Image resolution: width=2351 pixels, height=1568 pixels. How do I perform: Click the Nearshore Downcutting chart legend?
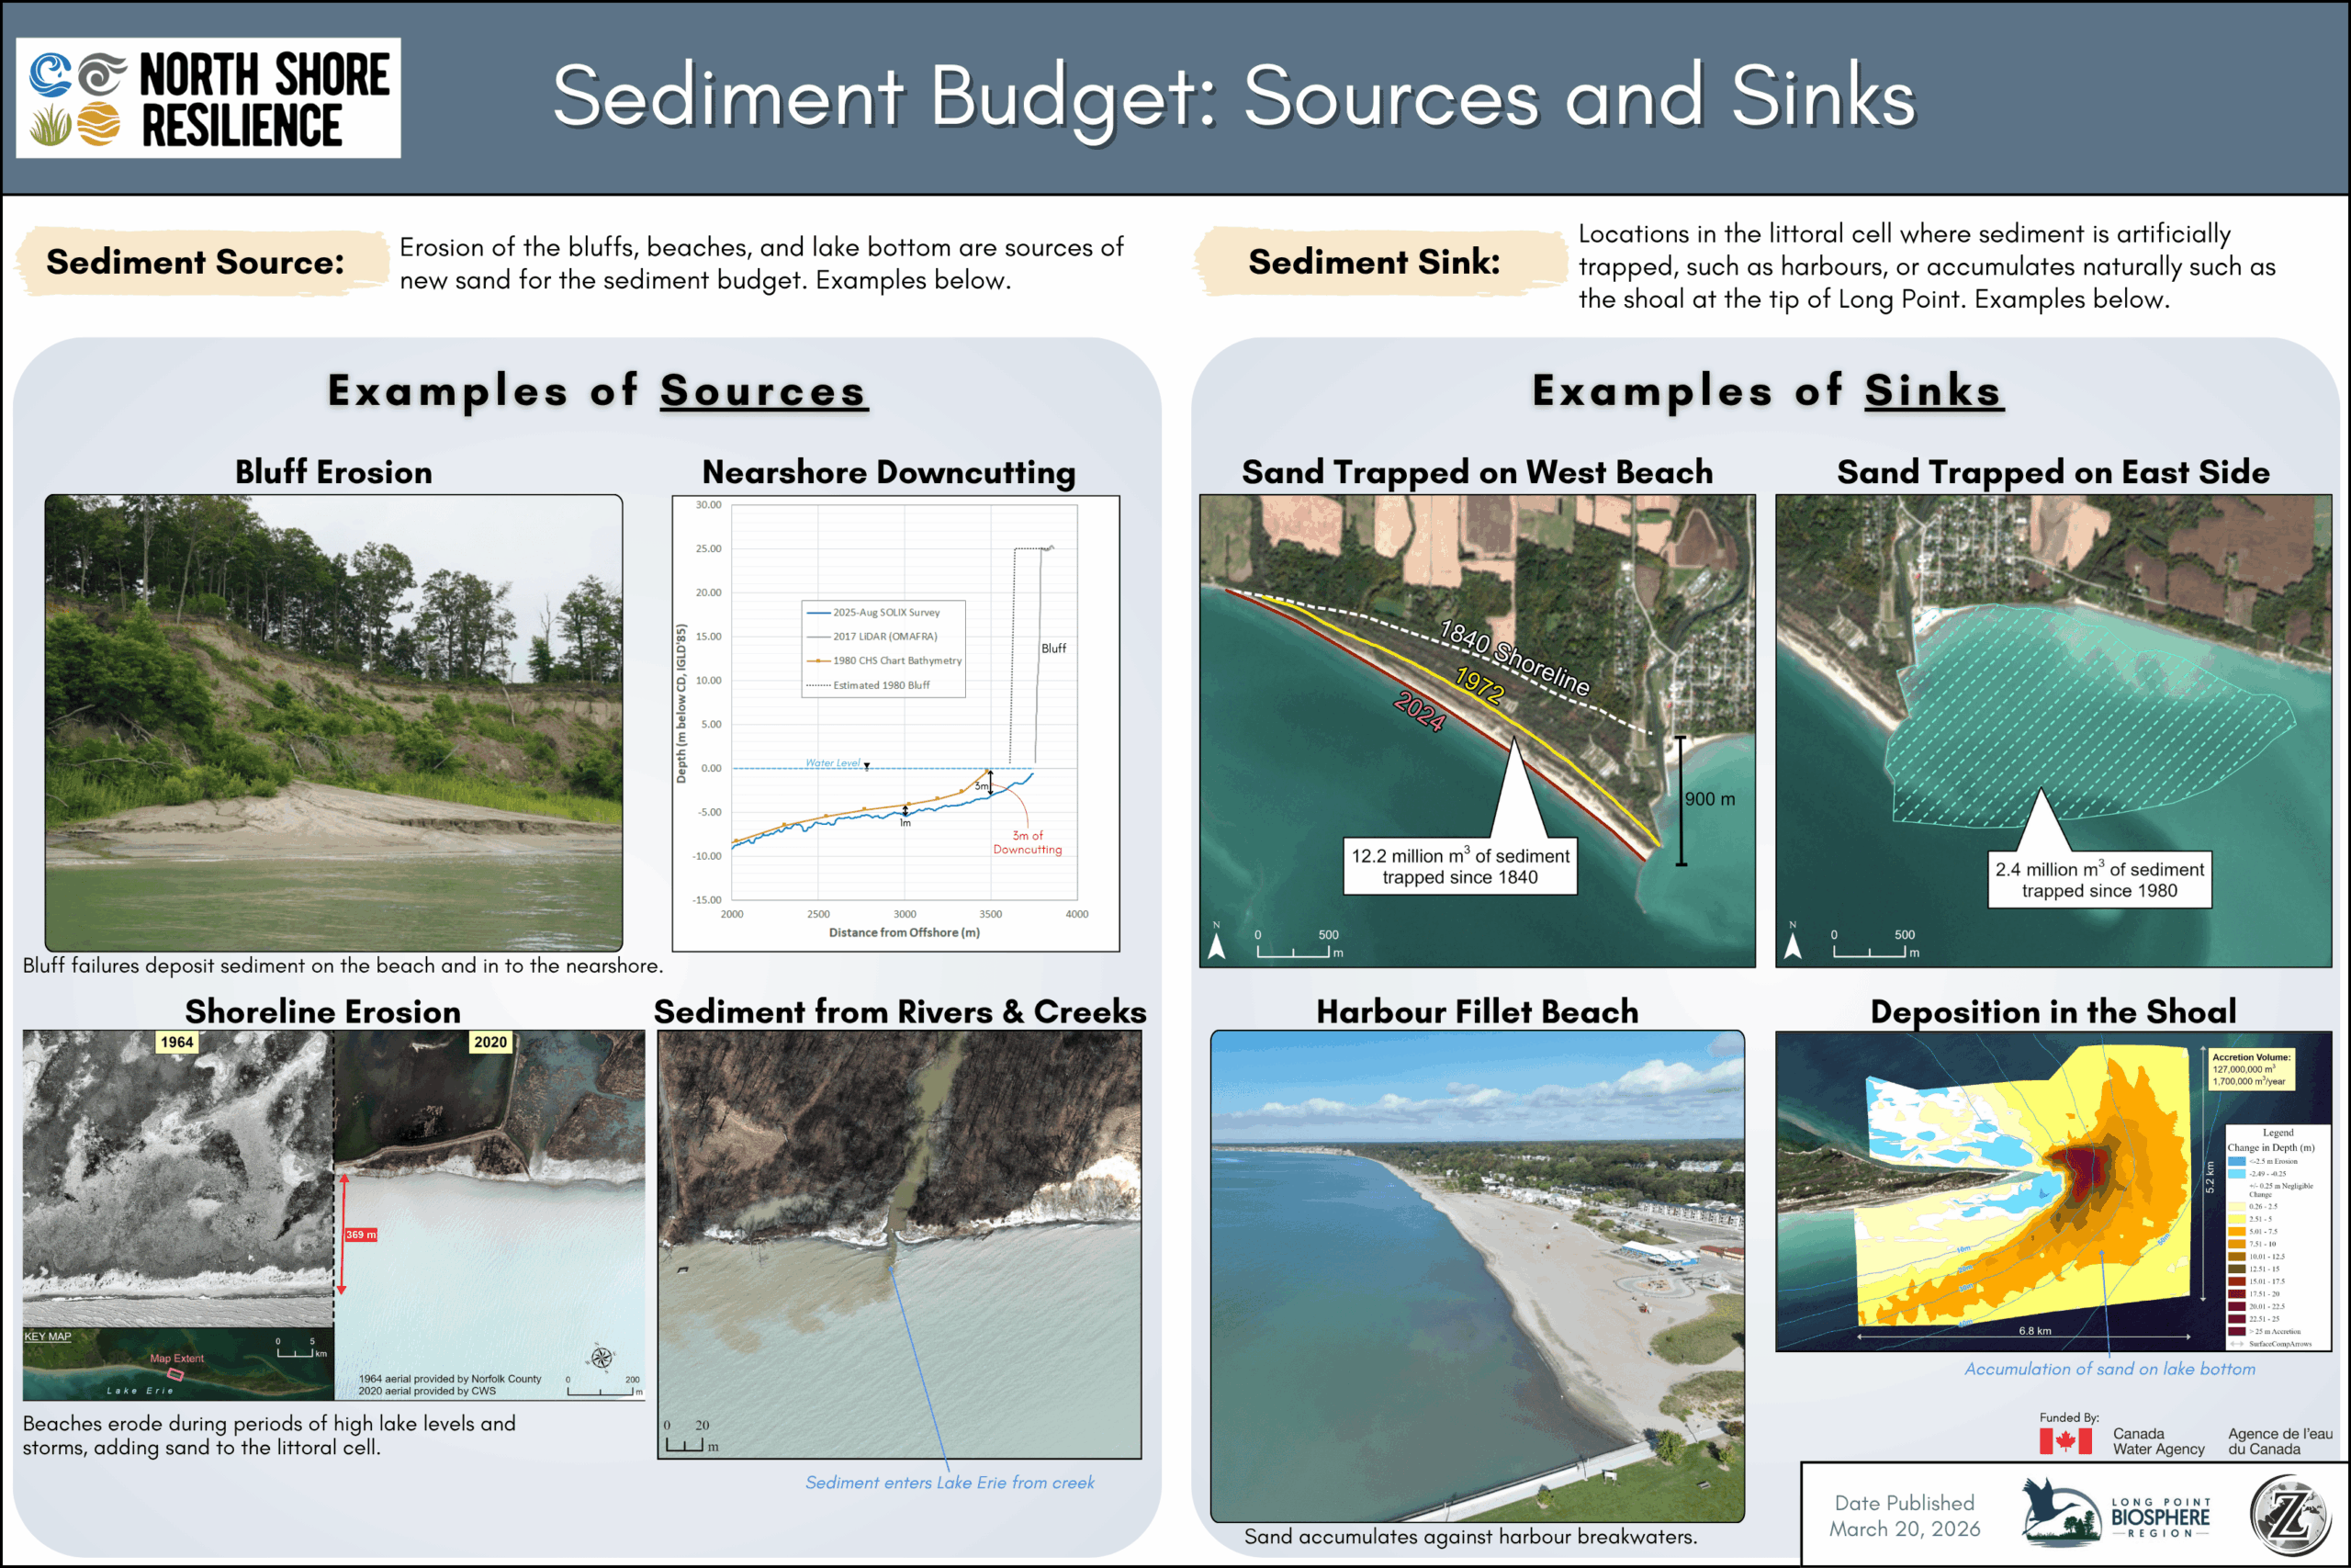[x=883, y=648]
